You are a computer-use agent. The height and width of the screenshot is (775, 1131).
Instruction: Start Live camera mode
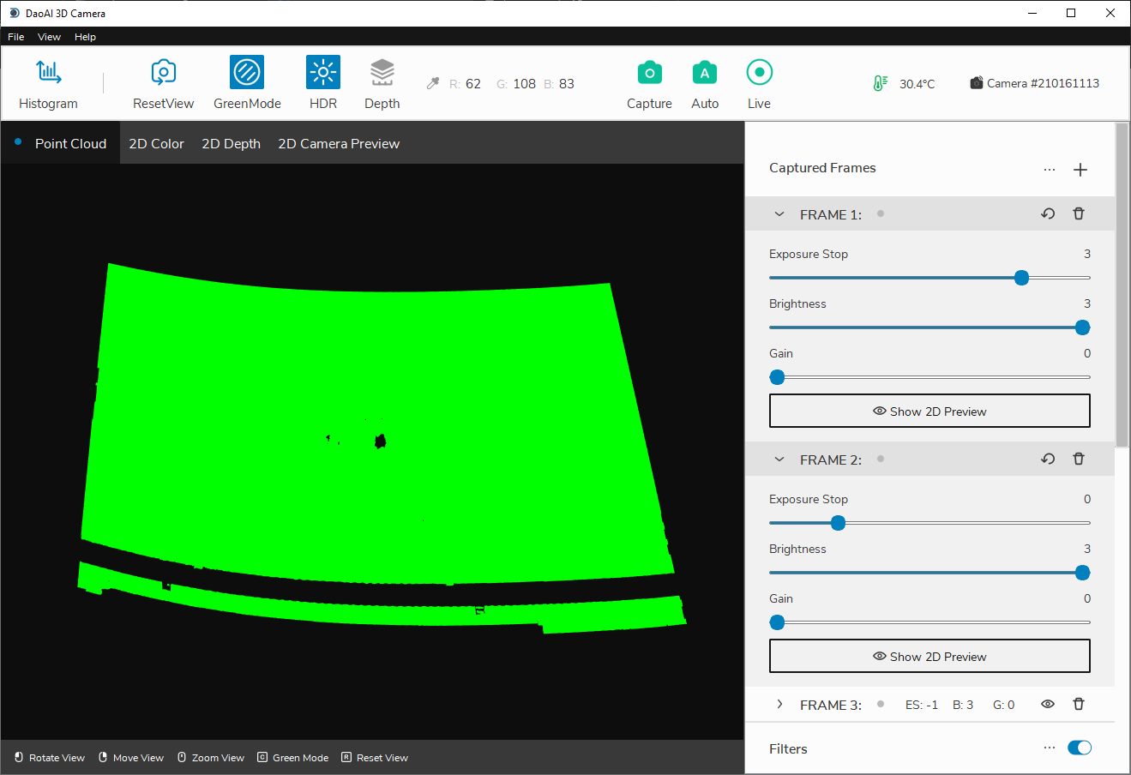[x=759, y=73]
